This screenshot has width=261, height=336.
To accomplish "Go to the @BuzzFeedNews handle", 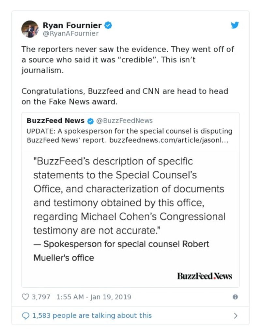I will coord(124,120).
